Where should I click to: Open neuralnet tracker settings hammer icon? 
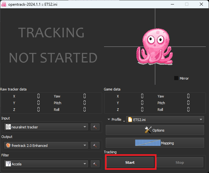point(95,127)
